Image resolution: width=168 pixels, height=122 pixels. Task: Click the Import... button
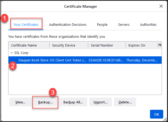pos(100,102)
